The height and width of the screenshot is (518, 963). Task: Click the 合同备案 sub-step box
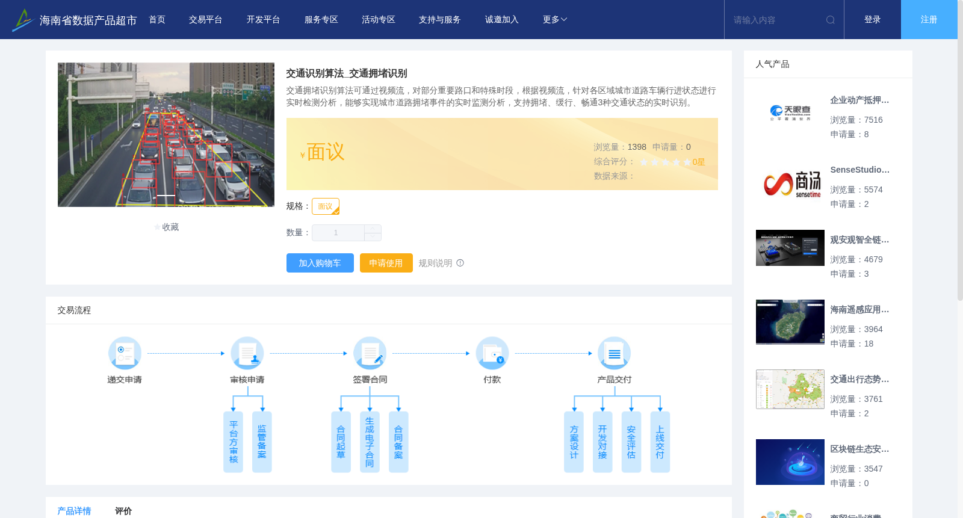(x=398, y=442)
